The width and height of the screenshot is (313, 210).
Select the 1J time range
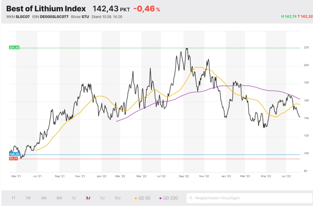coord(74,198)
